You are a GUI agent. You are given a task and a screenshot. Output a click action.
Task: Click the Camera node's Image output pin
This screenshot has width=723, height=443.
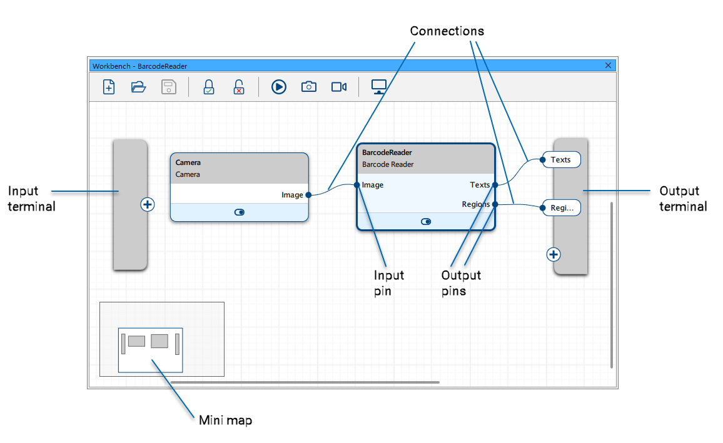point(309,195)
